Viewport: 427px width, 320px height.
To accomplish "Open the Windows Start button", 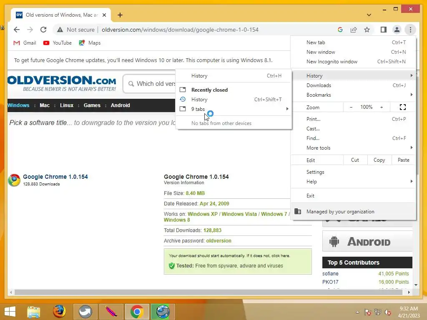I will point(10,312).
